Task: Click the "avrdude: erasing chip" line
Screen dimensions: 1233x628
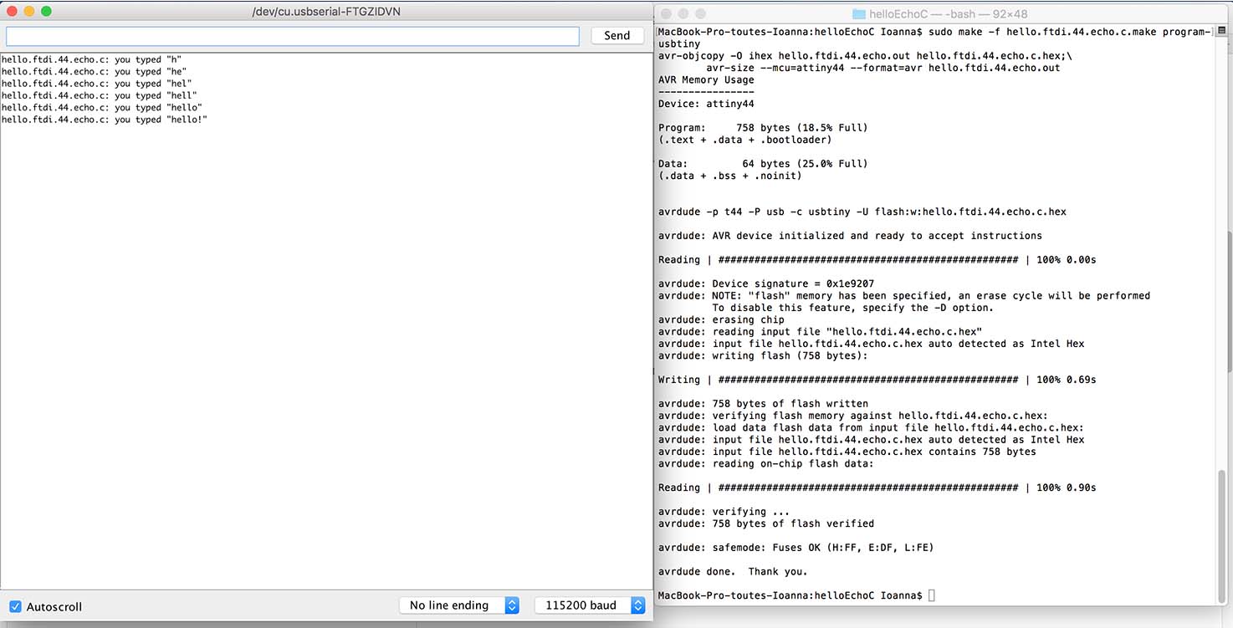Action: point(721,320)
